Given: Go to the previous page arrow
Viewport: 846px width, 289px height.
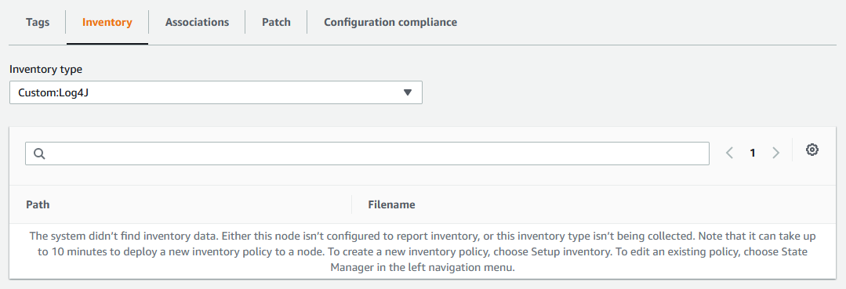Looking at the screenshot, I should coord(729,154).
